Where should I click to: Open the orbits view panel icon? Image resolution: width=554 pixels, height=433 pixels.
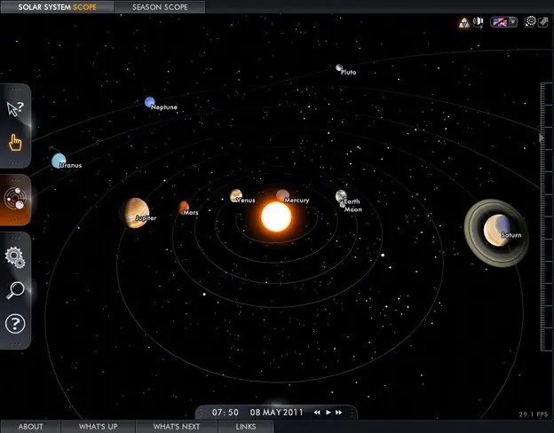(15, 199)
